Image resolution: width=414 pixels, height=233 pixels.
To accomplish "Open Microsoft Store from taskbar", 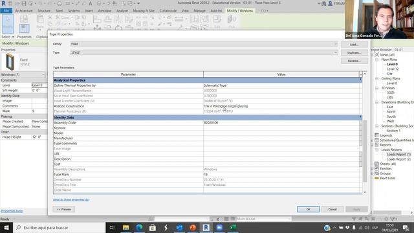I will [x=153, y=227].
